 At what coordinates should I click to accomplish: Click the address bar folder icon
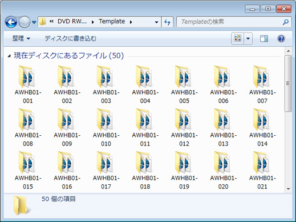point(43,22)
